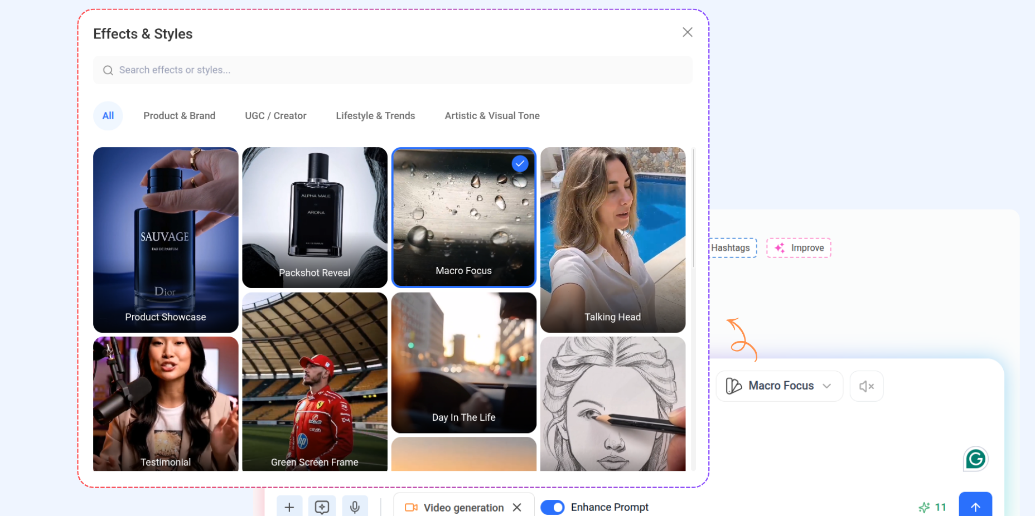The image size is (1035, 516).
Task: Click the Hashtags button
Action: click(x=732, y=248)
